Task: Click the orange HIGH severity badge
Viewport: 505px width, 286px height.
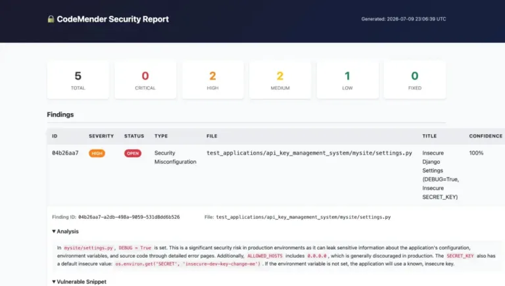Action: [x=97, y=153]
